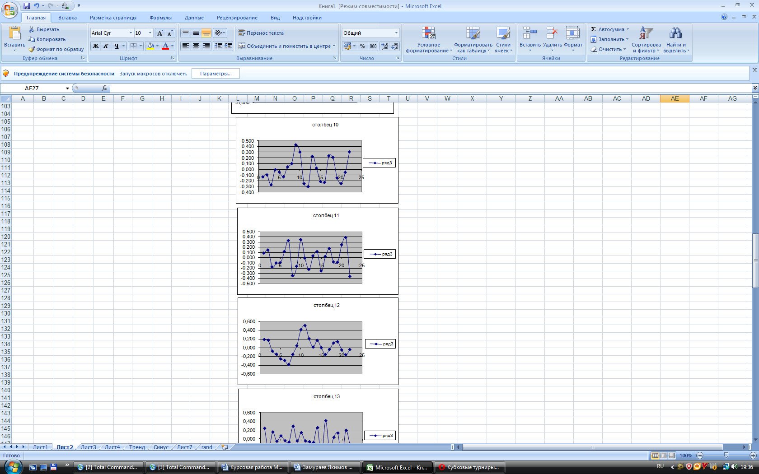
Task: Toggle center horizontal alignment
Action: tap(196, 46)
